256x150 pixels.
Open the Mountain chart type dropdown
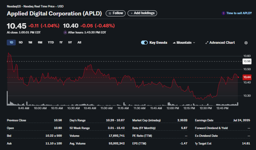pyautogui.click(x=184, y=42)
